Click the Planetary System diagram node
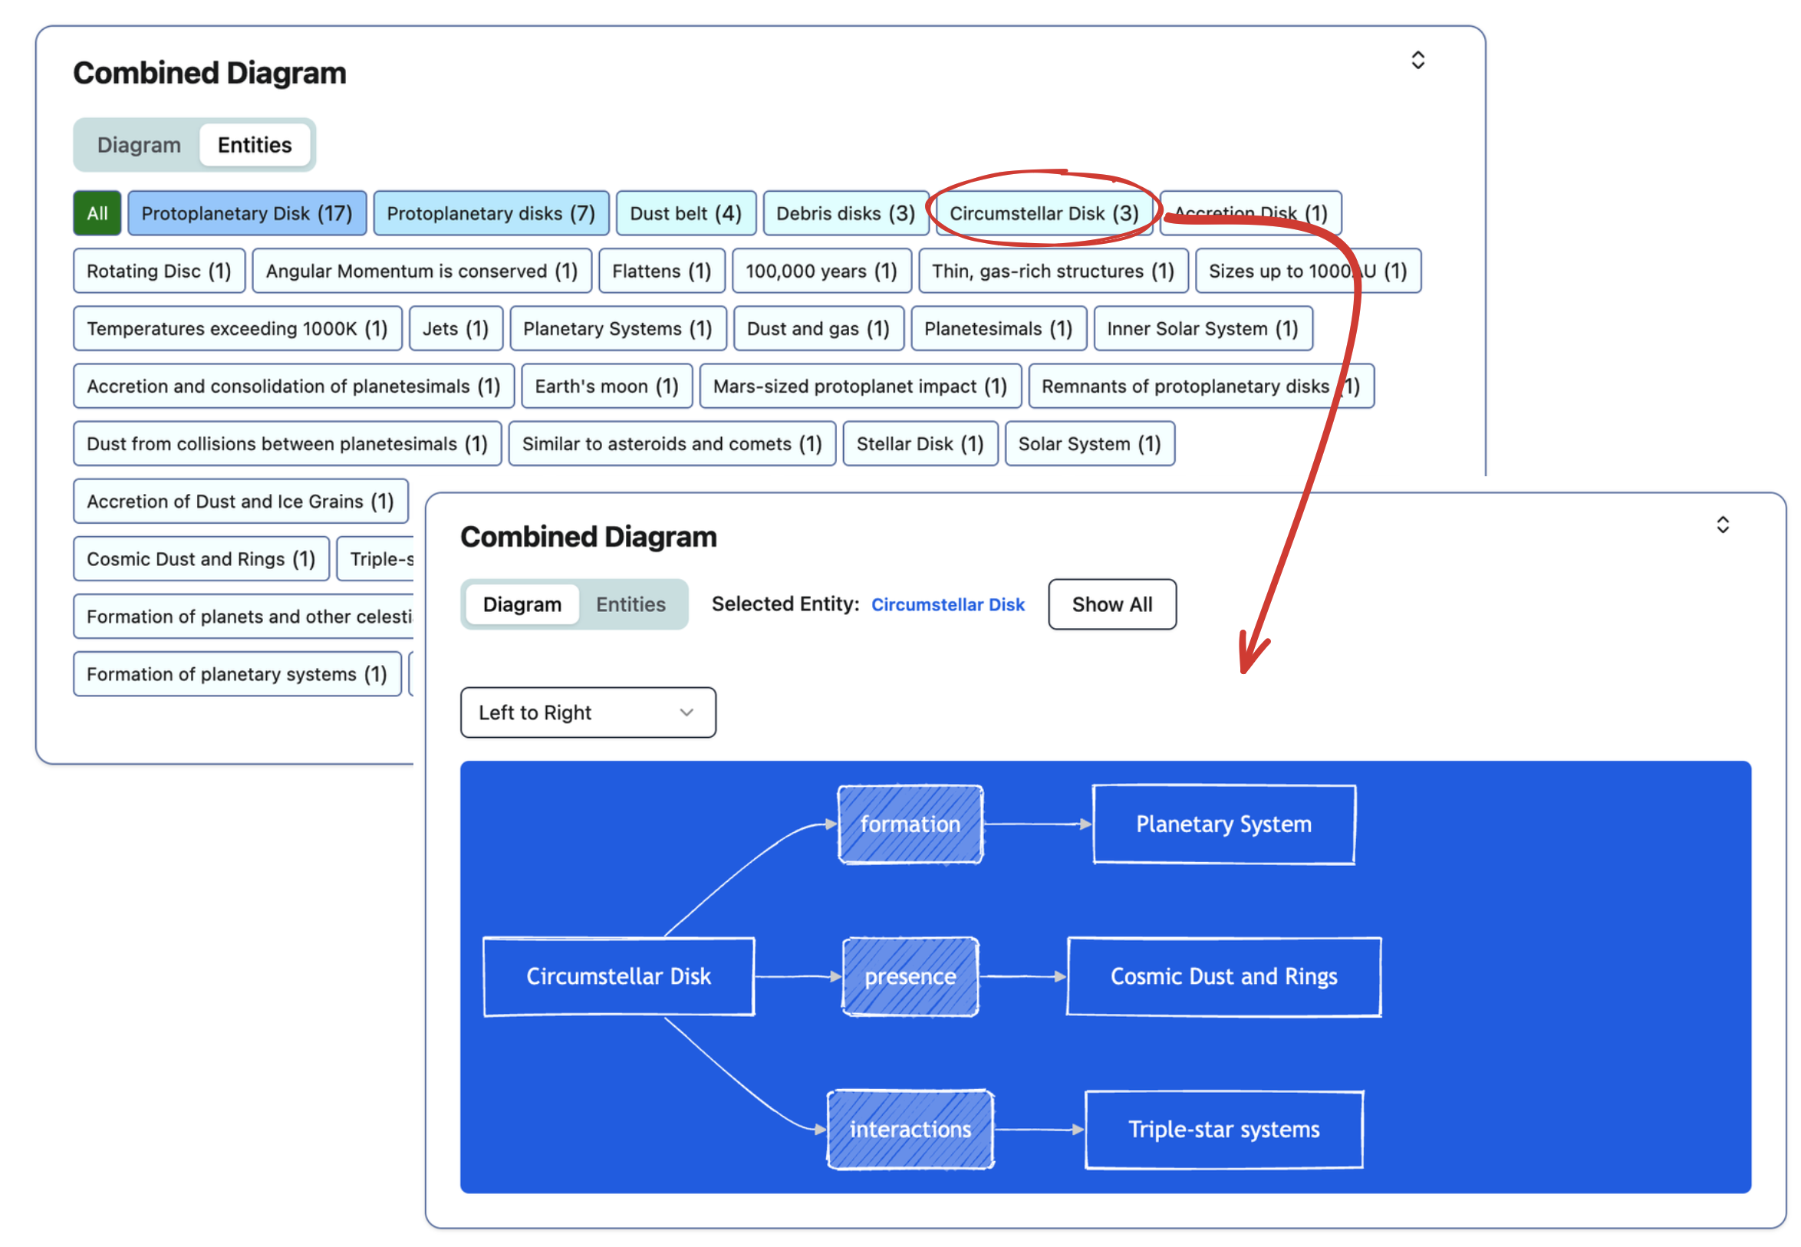This screenshot has width=1801, height=1247. (x=1223, y=824)
